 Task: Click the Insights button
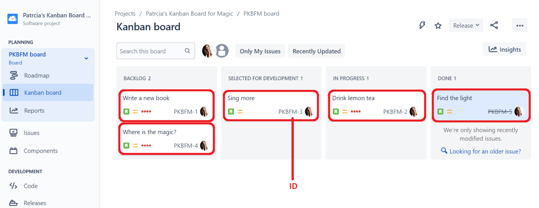click(504, 49)
